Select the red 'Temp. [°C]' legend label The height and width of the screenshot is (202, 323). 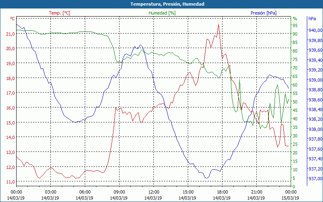tap(59, 13)
